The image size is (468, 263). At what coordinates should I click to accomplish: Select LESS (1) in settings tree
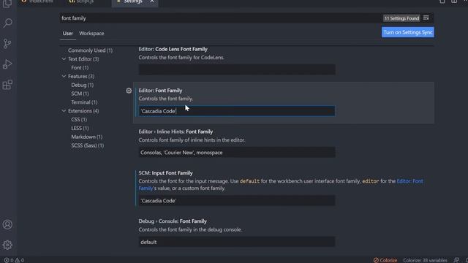point(80,129)
